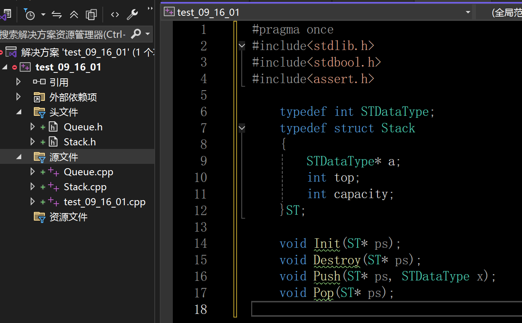Image resolution: width=522 pixels, height=323 pixels.
Task: Click the Init function name on line 14
Action: [327, 243]
